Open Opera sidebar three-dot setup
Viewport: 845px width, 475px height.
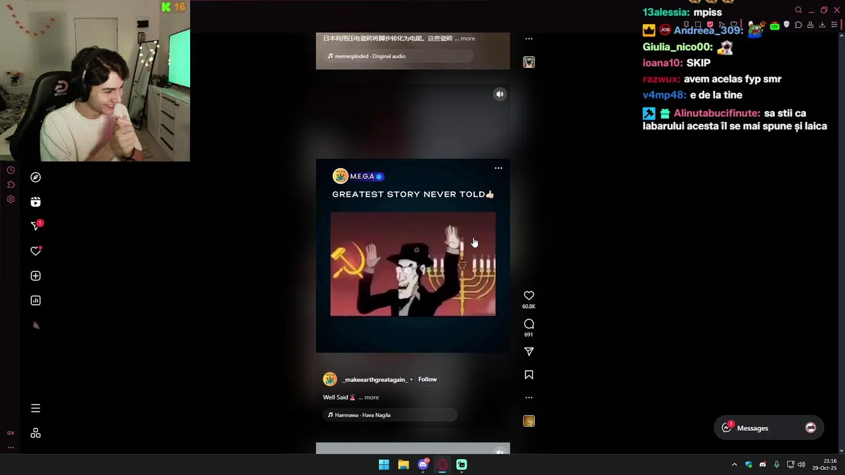click(x=11, y=447)
